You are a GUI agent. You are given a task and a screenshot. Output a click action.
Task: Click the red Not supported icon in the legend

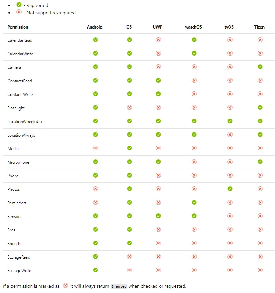pyautogui.click(x=19, y=12)
